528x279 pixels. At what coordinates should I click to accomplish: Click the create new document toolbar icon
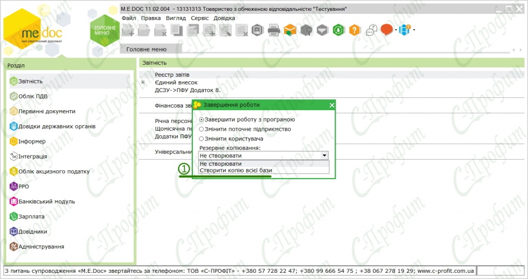click(128, 30)
